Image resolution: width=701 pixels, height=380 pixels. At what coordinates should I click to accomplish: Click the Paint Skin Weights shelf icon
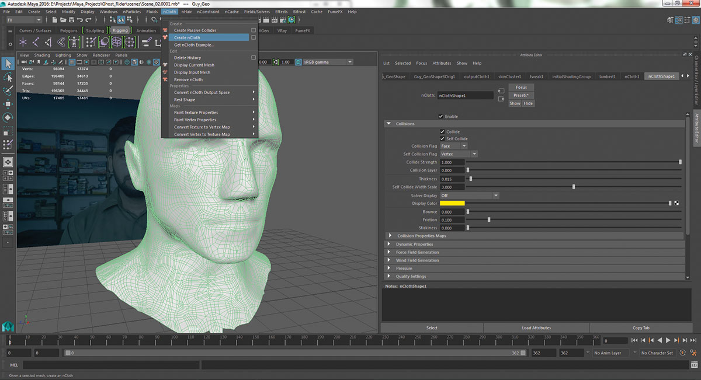(91, 42)
